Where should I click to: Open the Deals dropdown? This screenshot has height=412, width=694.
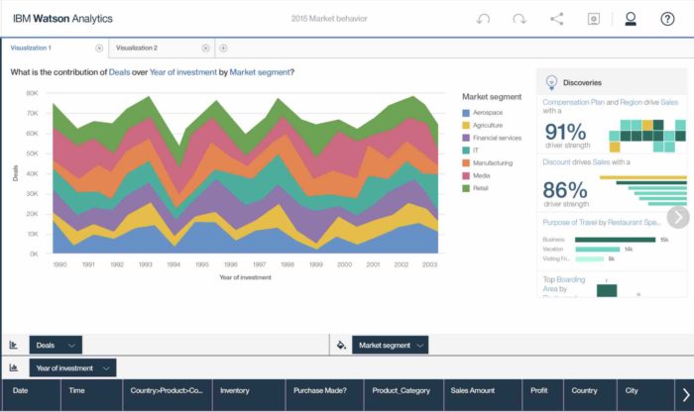tap(56, 346)
